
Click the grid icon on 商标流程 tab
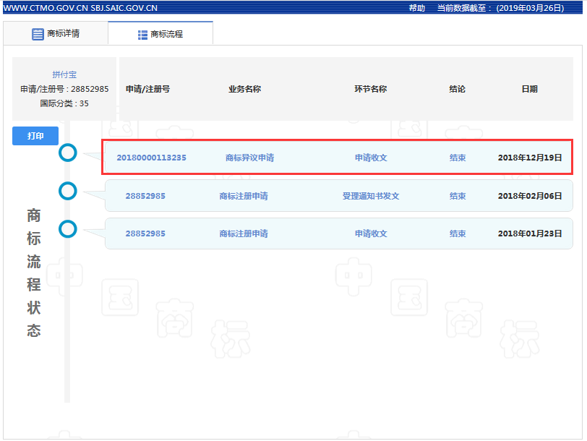(x=142, y=33)
